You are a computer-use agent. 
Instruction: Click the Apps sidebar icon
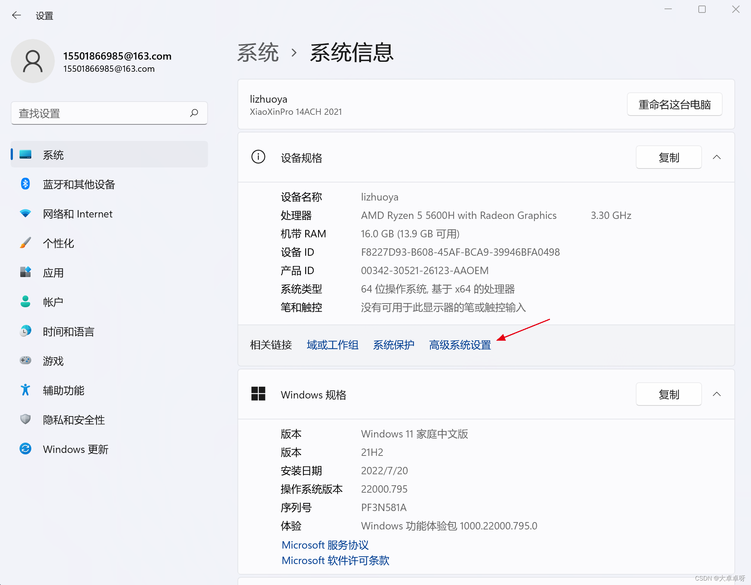pos(25,272)
